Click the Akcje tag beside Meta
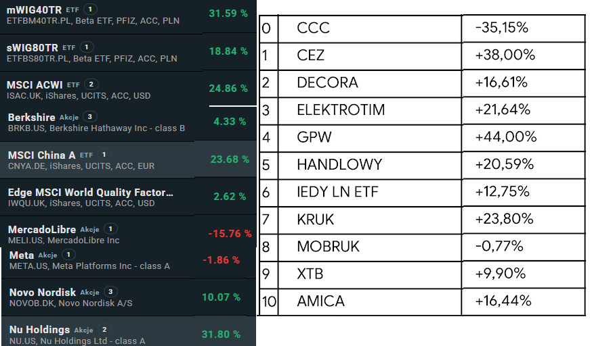Screen dimensions: 590x346 47,255
